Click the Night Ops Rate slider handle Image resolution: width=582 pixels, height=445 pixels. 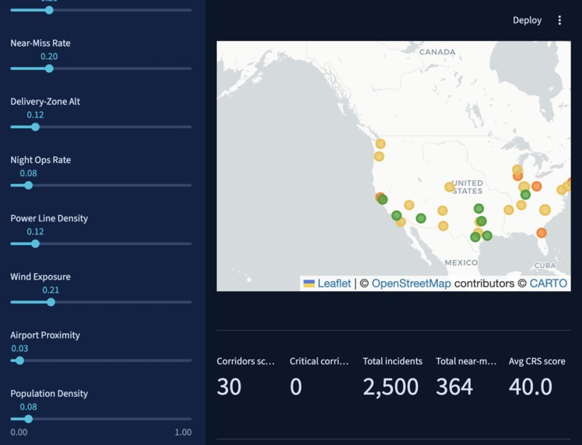point(29,186)
